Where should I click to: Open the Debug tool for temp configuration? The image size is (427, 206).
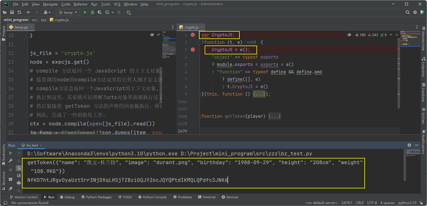(92, 12)
